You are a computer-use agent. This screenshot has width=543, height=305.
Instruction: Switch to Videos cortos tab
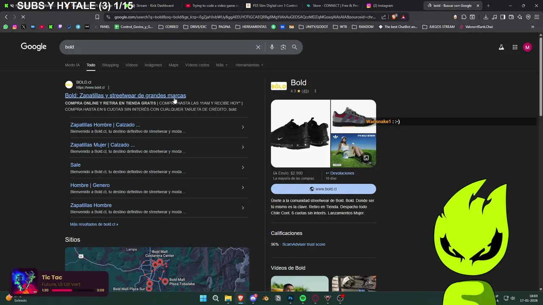(x=197, y=65)
